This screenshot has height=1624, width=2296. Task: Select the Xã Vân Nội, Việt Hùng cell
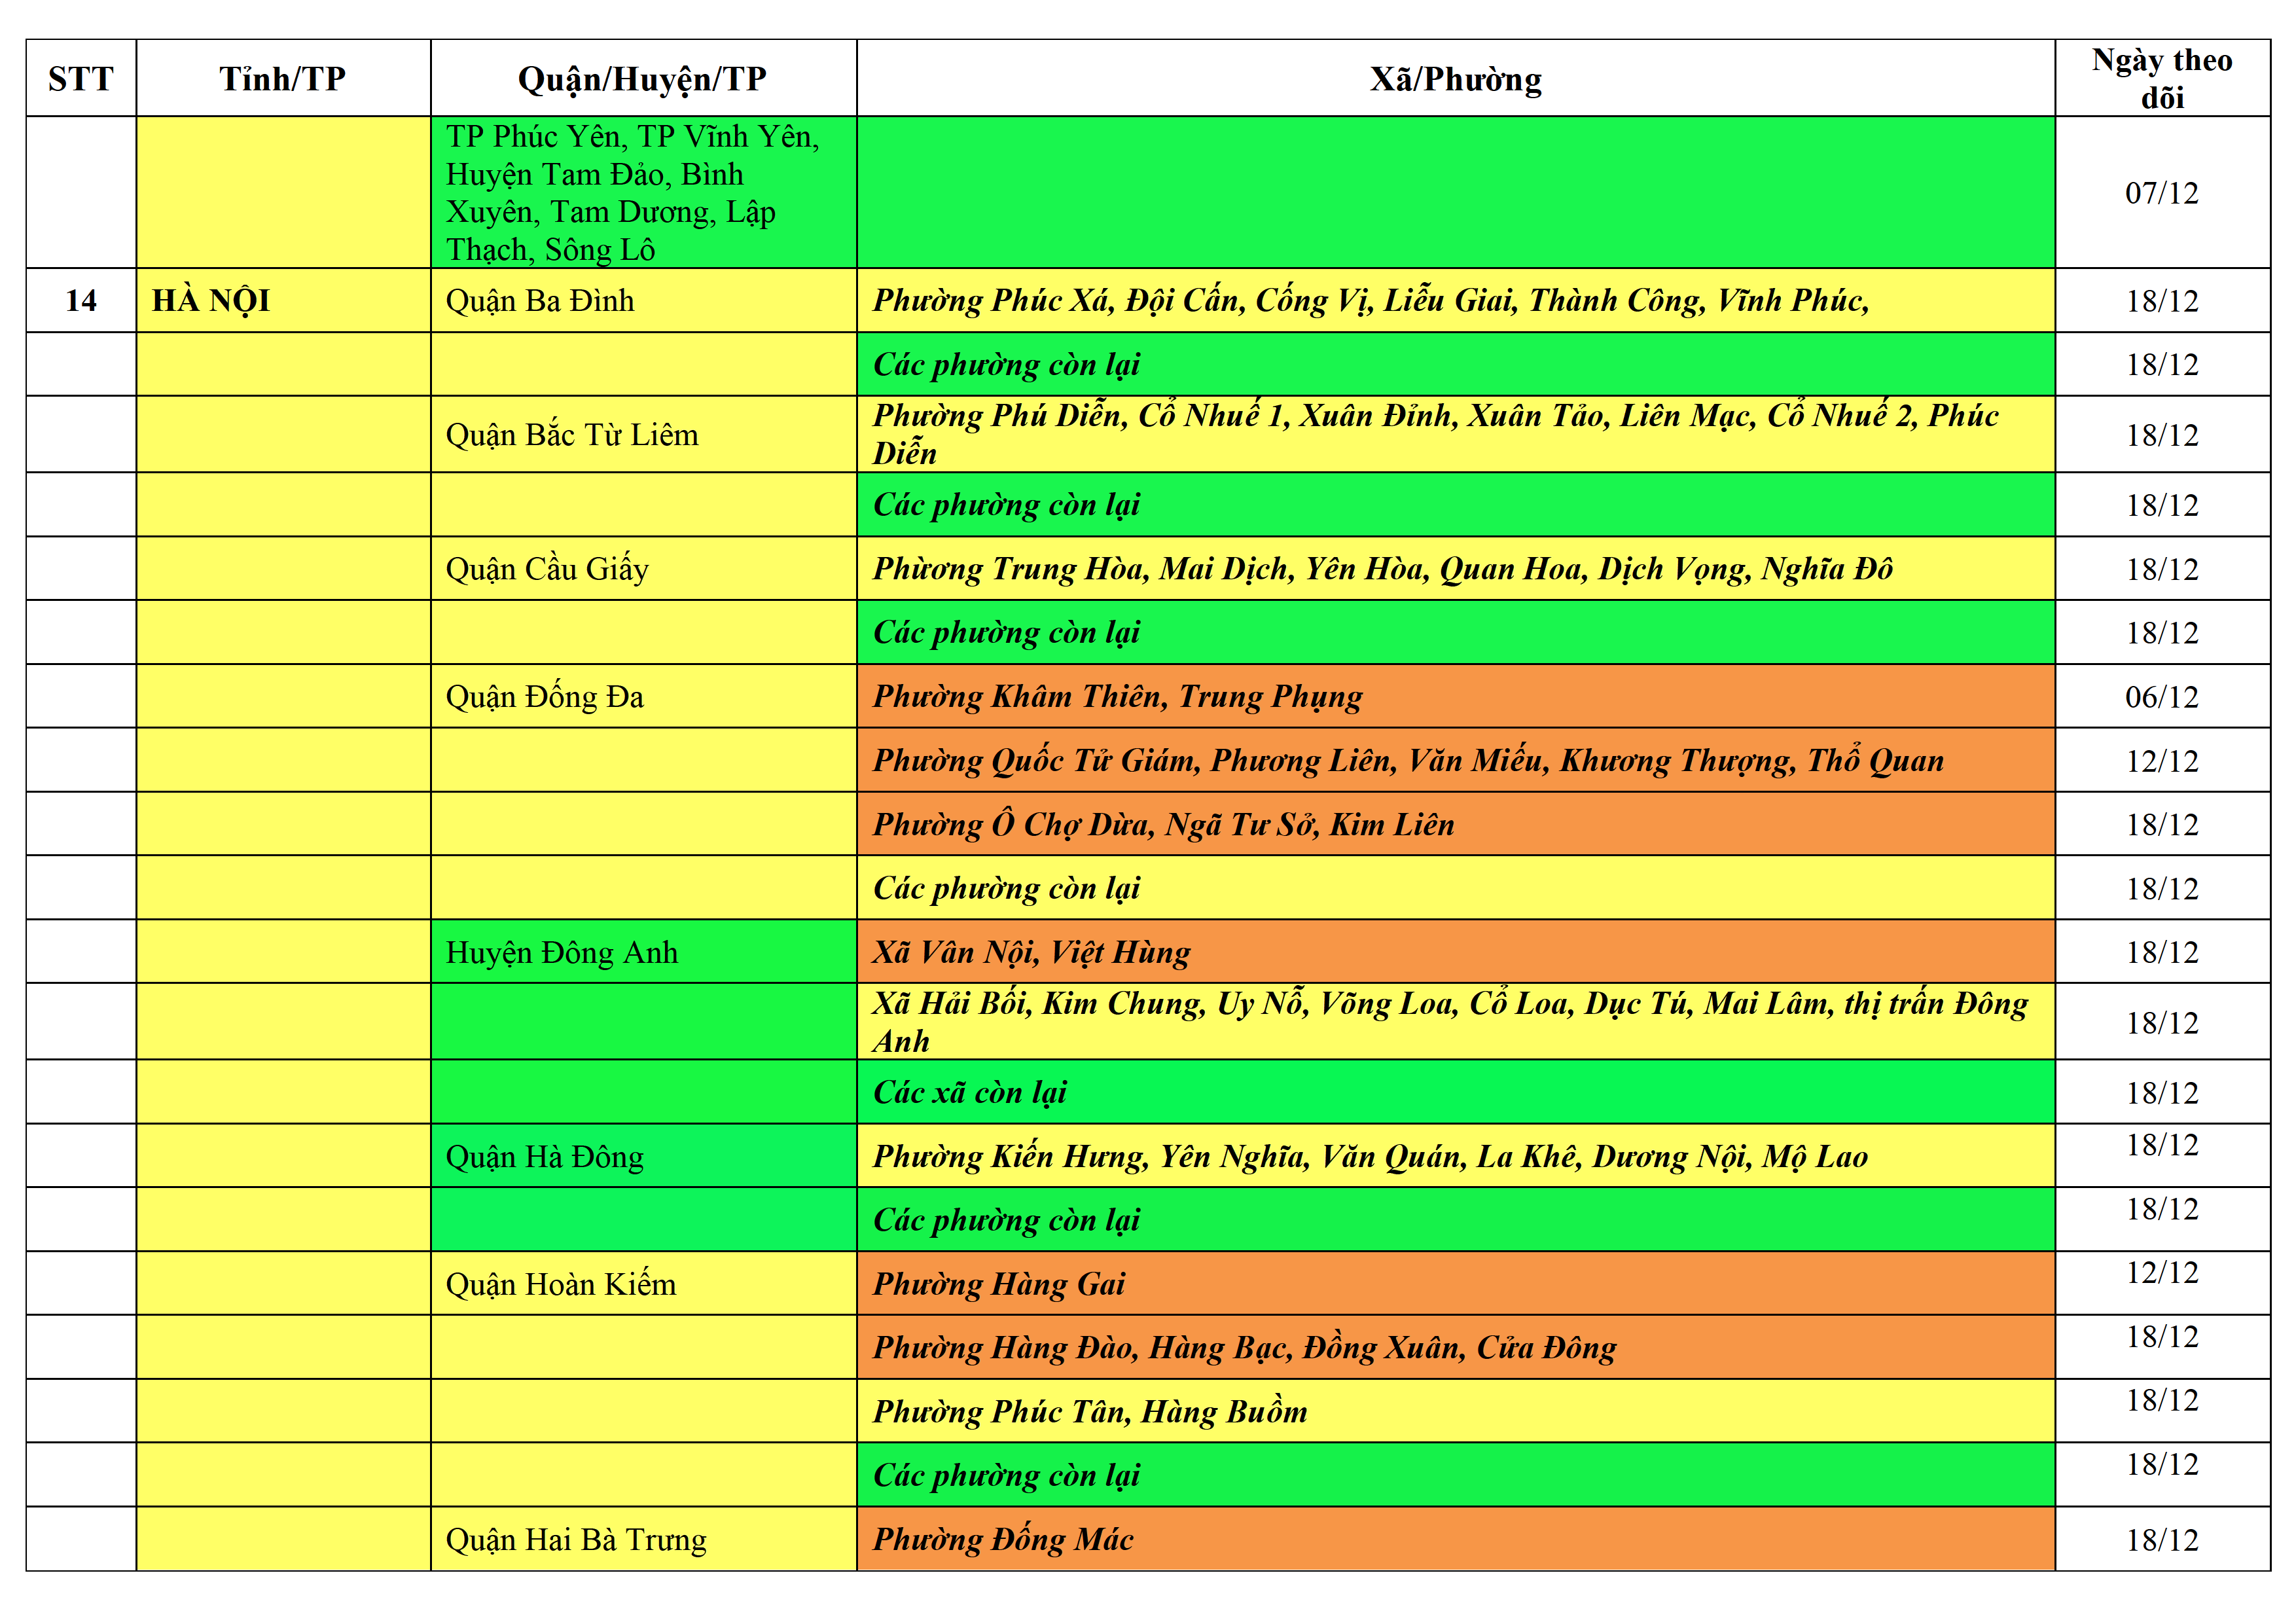[1455, 952]
